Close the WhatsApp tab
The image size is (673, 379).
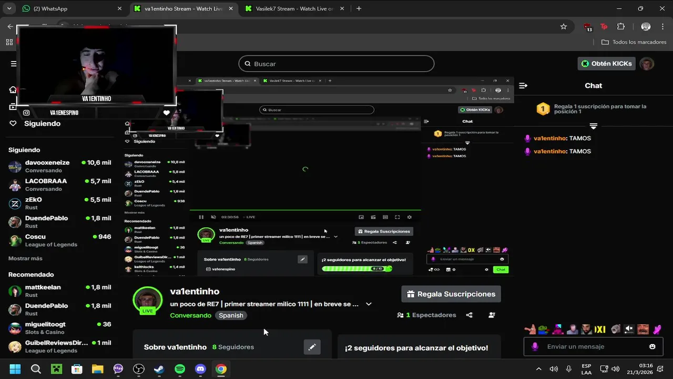pos(119,8)
